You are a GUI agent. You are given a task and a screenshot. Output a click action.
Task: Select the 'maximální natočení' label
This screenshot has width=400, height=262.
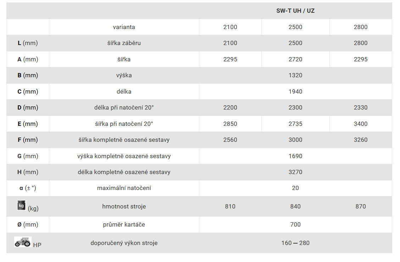point(124,188)
